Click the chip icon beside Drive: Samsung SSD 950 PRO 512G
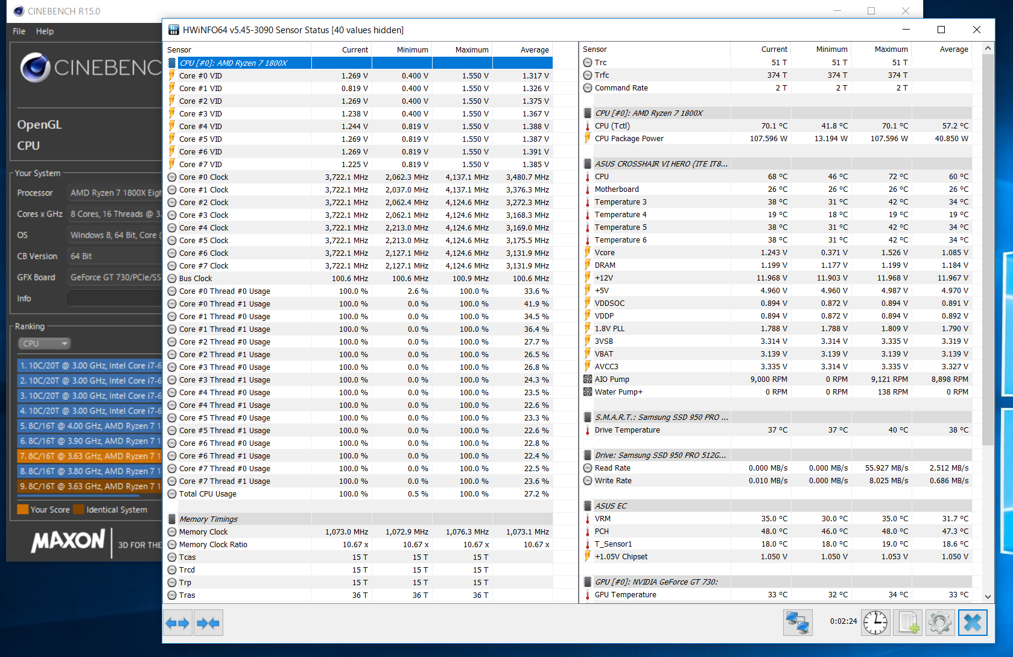 588,455
